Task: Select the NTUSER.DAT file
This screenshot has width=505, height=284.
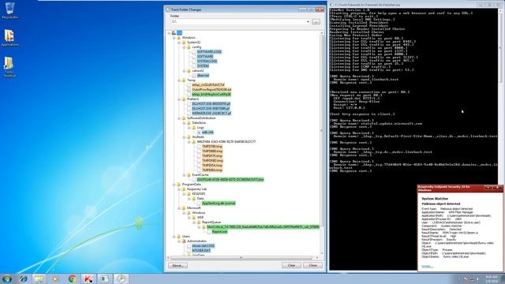Action: [x=201, y=251]
